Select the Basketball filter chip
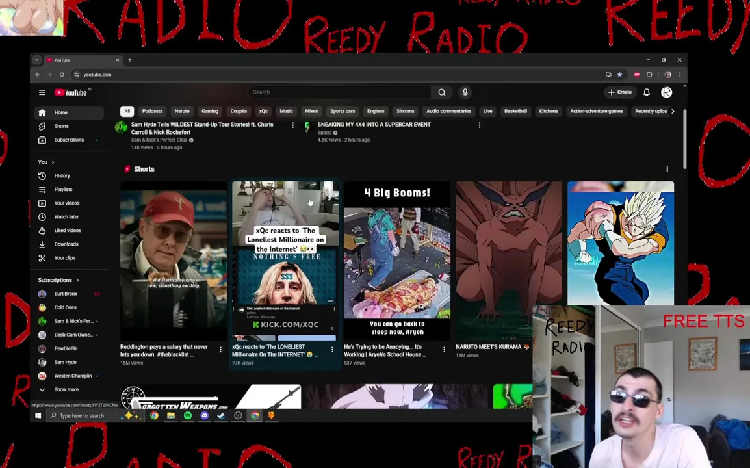 (515, 112)
